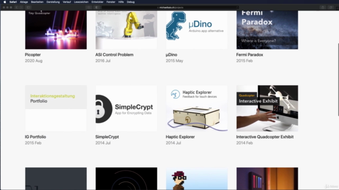Open the µDino dinosaur thumbnail

coord(197,30)
